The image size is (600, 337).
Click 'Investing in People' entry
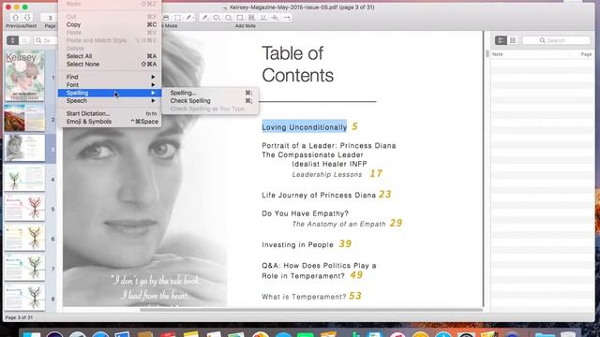coord(297,245)
